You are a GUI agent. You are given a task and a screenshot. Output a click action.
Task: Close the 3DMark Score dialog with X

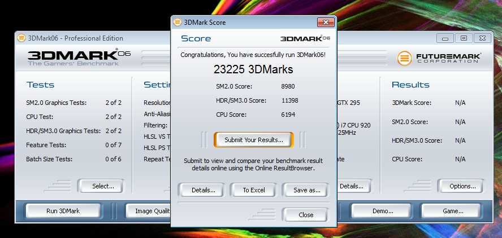(x=326, y=23)
